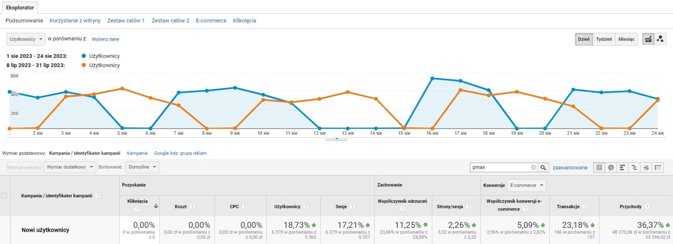The width and height of the screenshot is (673, 244).
Task: Switch to the Kliknięcia tab
Action: tap(244, 20)
